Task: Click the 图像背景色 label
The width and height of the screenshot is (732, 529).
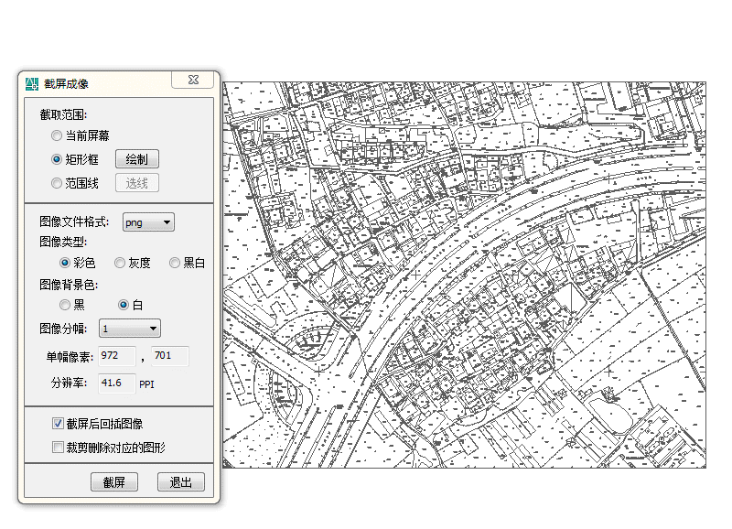Action: [x=69, y=285]
